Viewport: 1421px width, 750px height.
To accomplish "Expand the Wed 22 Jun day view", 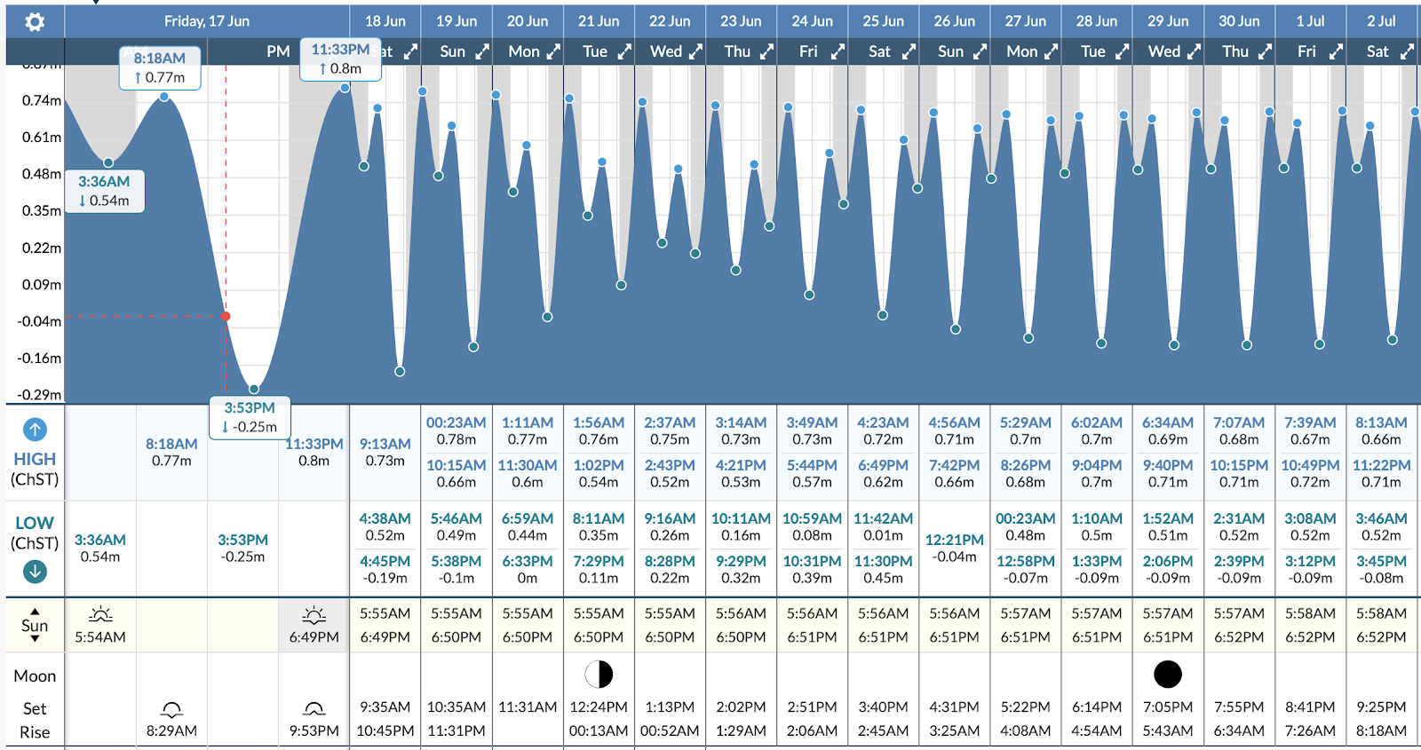I will click(695, 51).
